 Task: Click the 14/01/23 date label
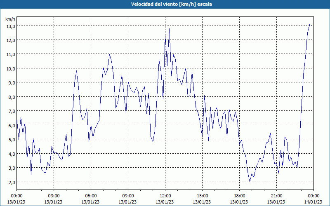(313, 202)
